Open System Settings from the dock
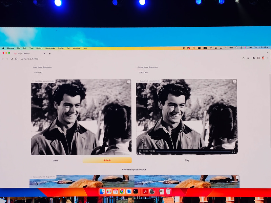 [152, 191]
